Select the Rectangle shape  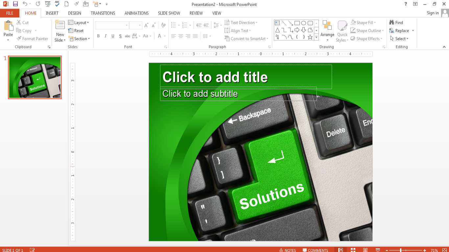coord(297,23)
